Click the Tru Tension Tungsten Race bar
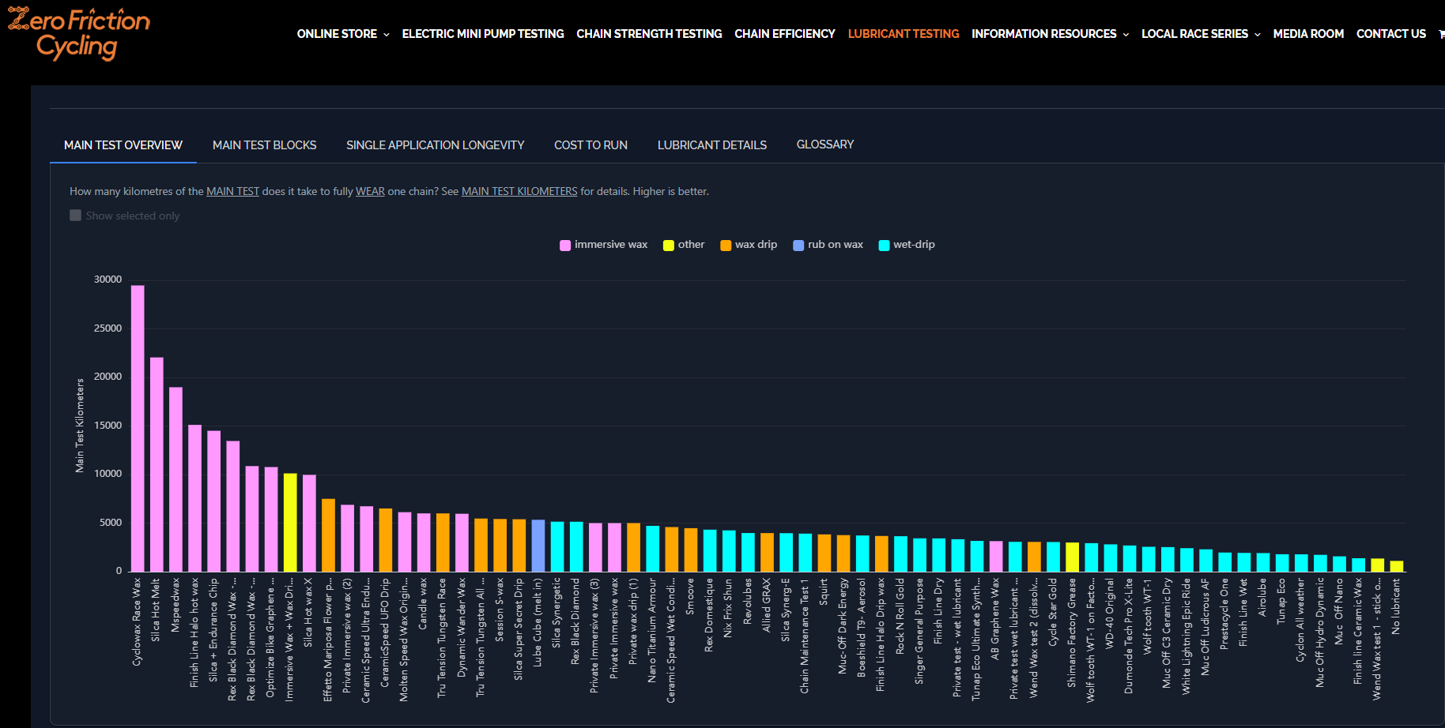The width and height of the screenshot is (1445, 728). coord(443,542)
